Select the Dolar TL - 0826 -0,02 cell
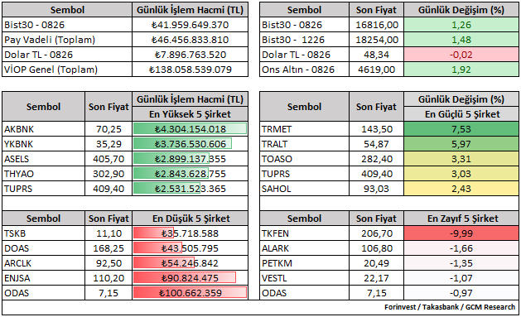 coord(461,55)
